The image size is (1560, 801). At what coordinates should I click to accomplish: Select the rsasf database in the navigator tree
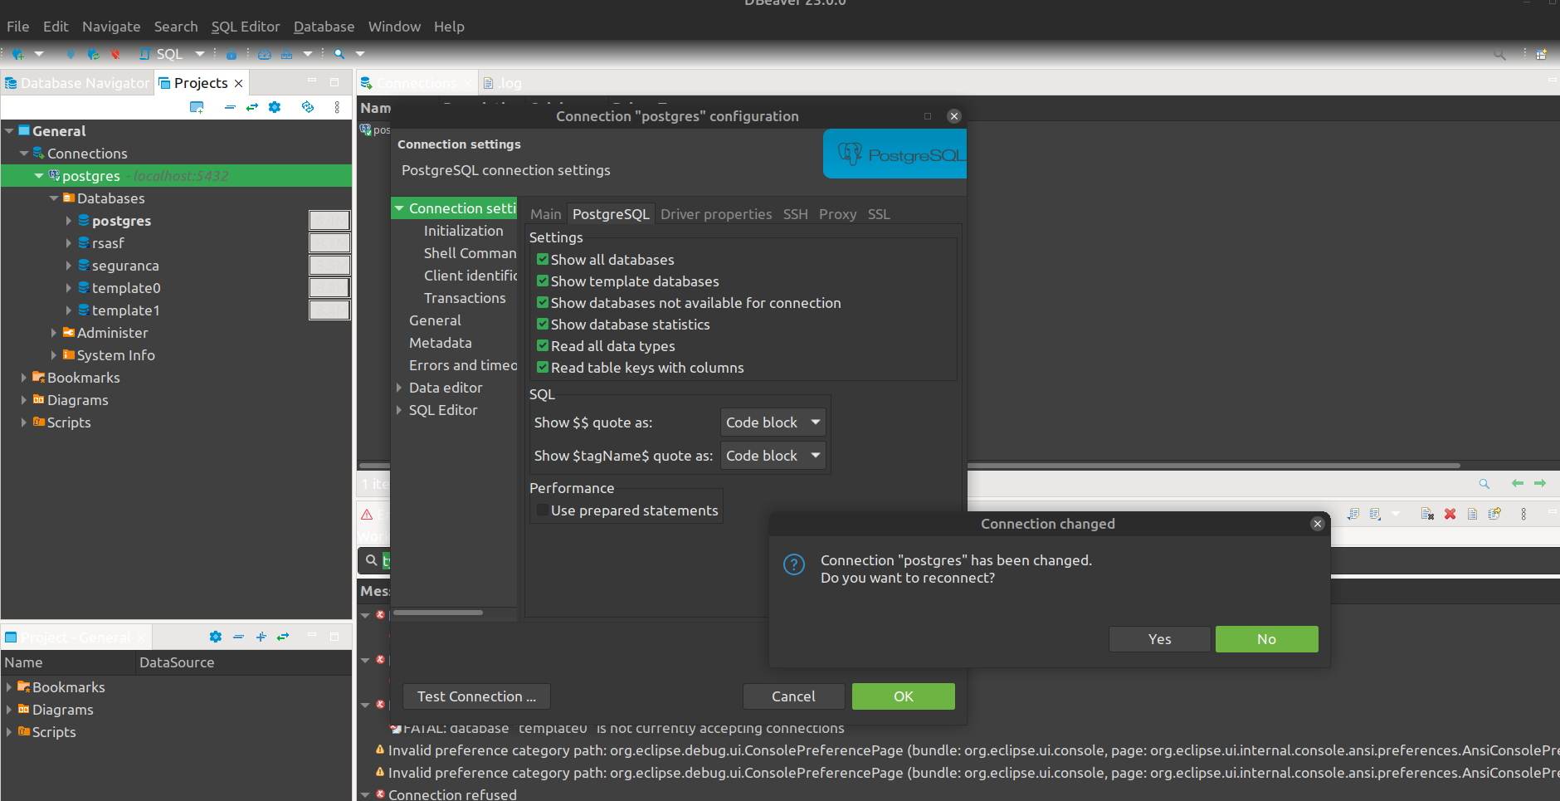tap(109, 242)
